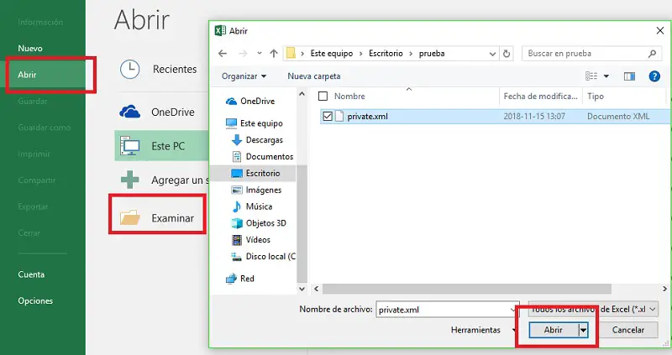Toggle the select-all checkbox beside Nombre
This screenshot has width=672, height=355.
(323, 97)
